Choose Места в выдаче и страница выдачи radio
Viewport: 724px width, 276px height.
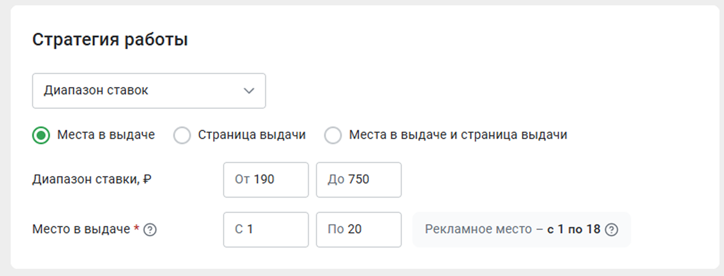point(333,135)
